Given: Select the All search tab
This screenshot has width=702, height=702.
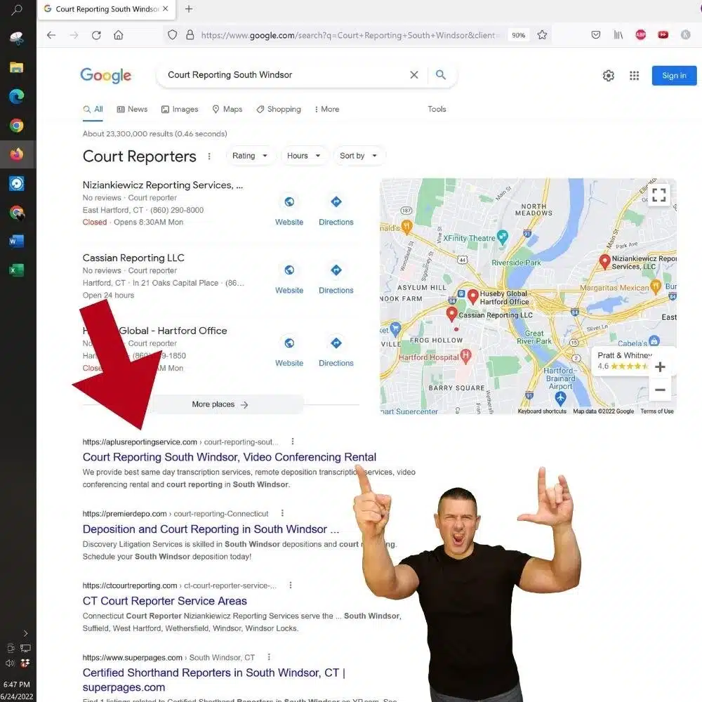Looking at the screenshot, I should [93, 110].
